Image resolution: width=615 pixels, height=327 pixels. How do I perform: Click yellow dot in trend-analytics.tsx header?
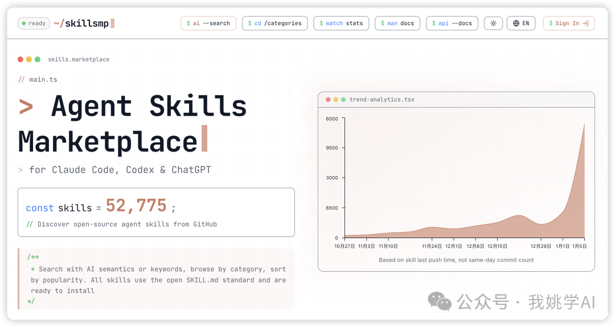pyautogui.click(x=335, y=100)
